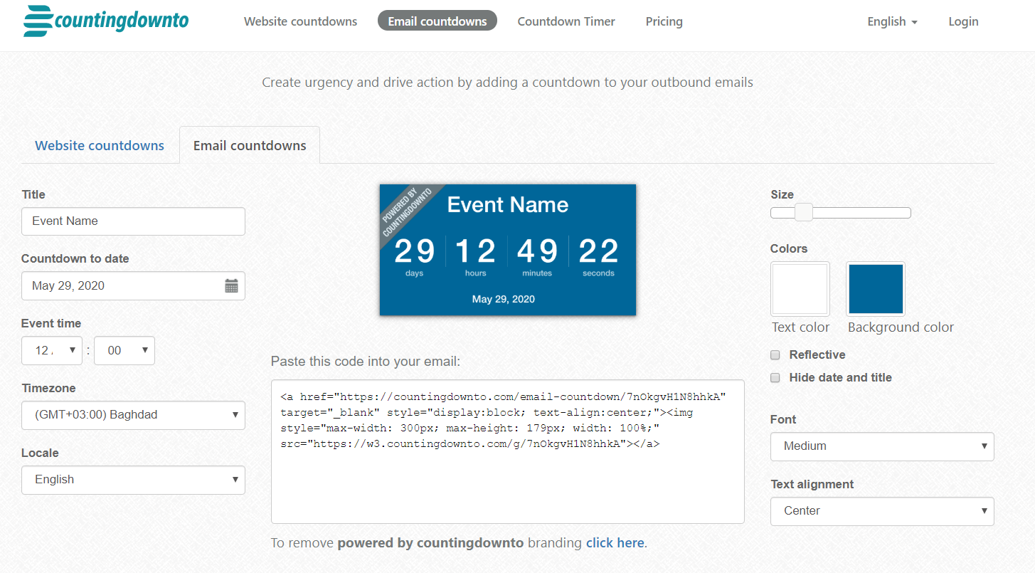Click the countingdownto logo

coord(106,21)
